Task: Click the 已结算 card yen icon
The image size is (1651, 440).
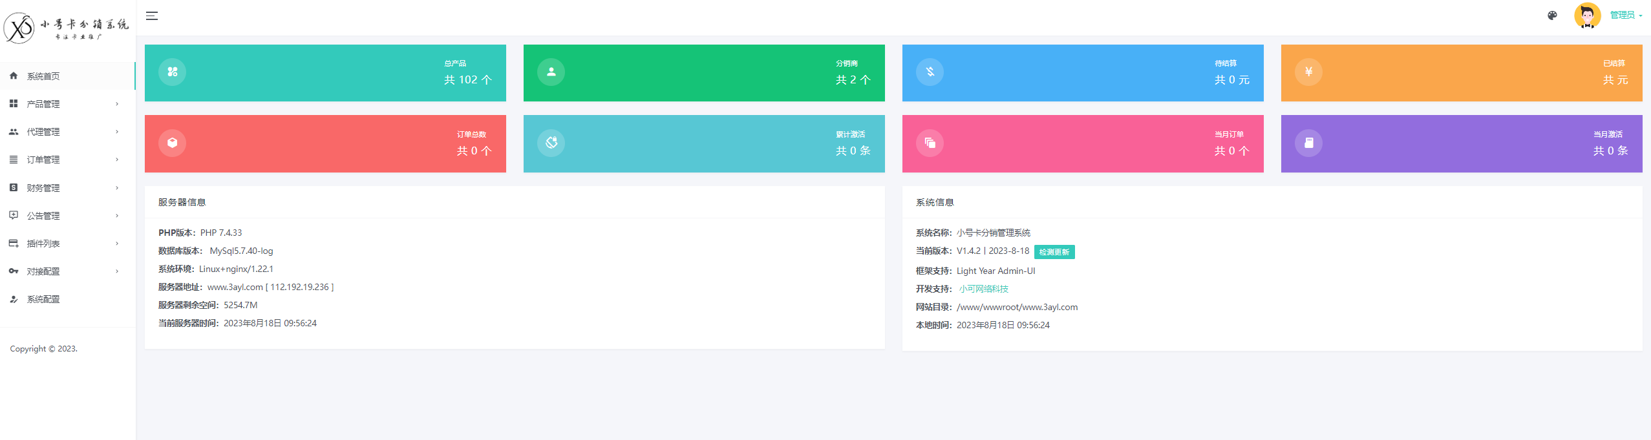Action: tap(1308, 72)
